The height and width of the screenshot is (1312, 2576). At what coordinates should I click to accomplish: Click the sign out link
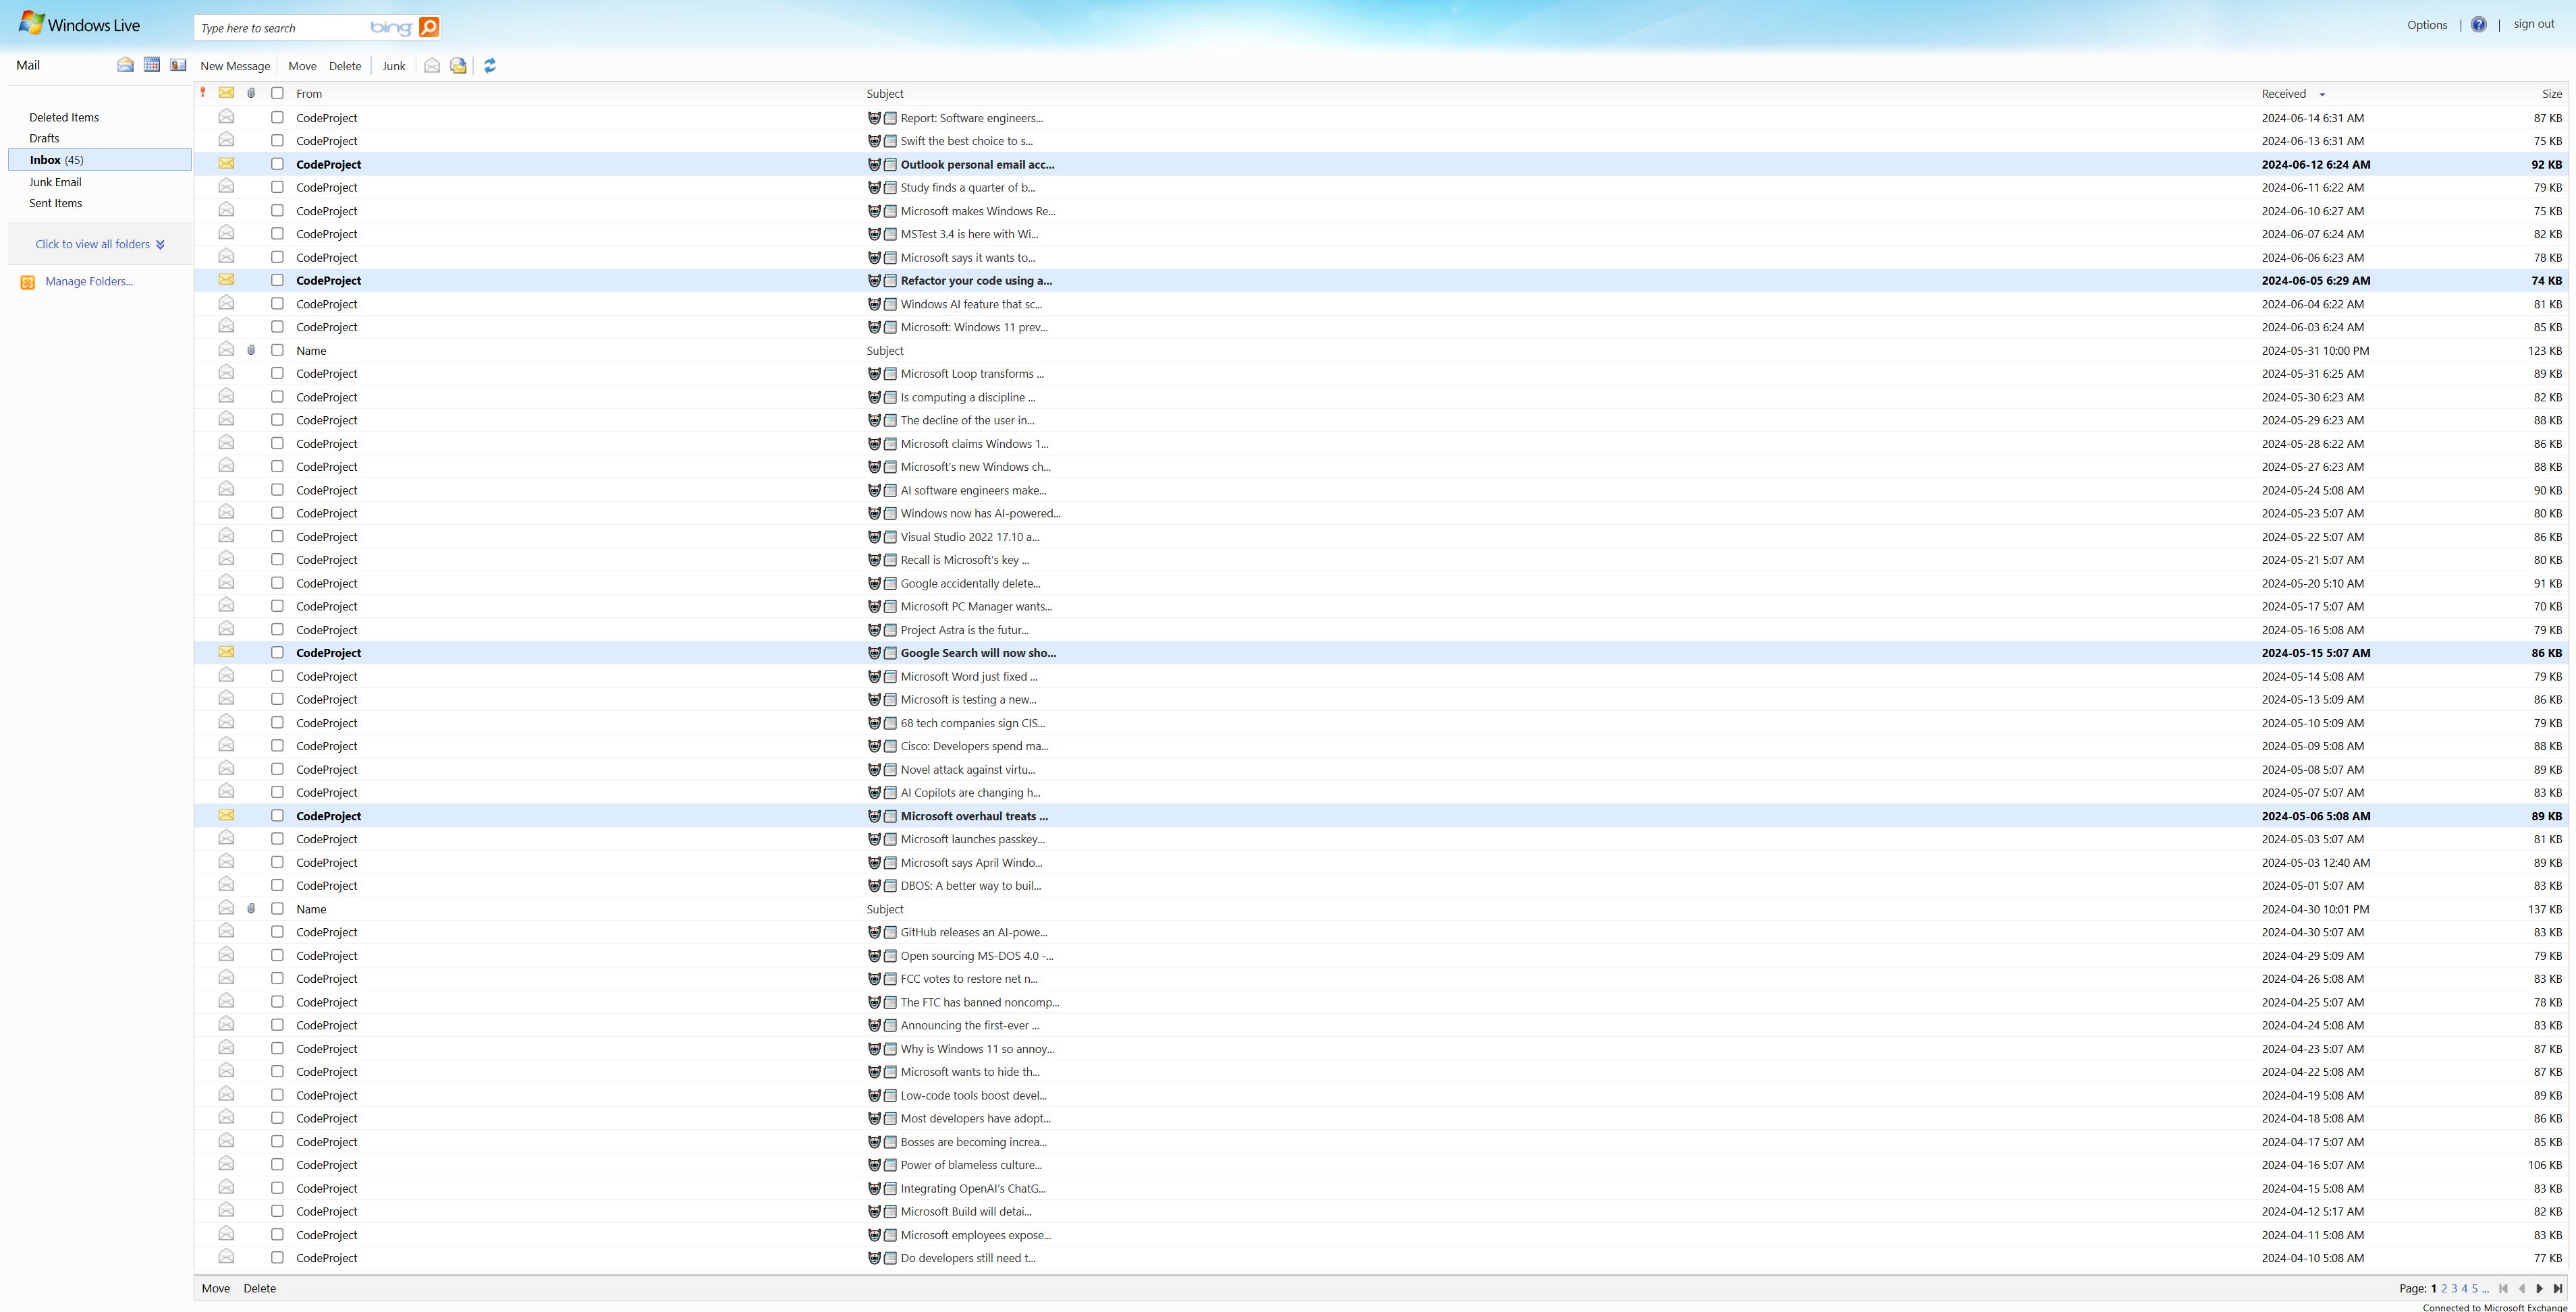point(2534,24)
